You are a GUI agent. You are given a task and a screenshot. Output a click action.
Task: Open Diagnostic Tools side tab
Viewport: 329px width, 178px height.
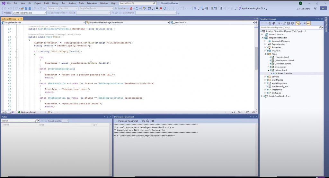[x=326, y=24]
